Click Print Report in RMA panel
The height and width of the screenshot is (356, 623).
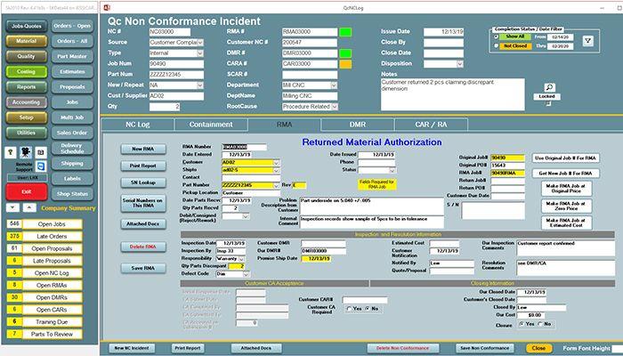(x=143, y=166)
